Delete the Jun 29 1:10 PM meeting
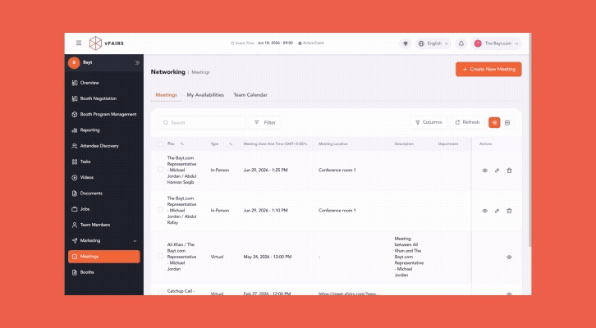Image resolution: width=596 pixels, height=328 pixels. click(x=509, y=211)
